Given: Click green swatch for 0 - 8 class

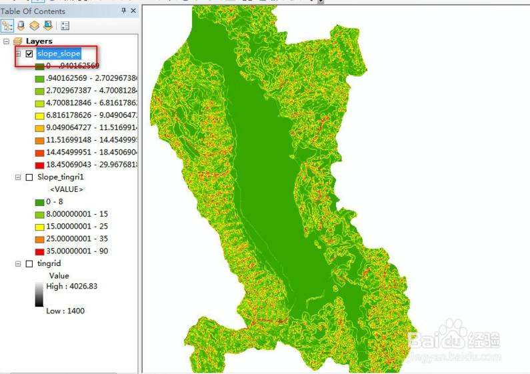Looking at the screenshot, I should (x=39, y=202).
